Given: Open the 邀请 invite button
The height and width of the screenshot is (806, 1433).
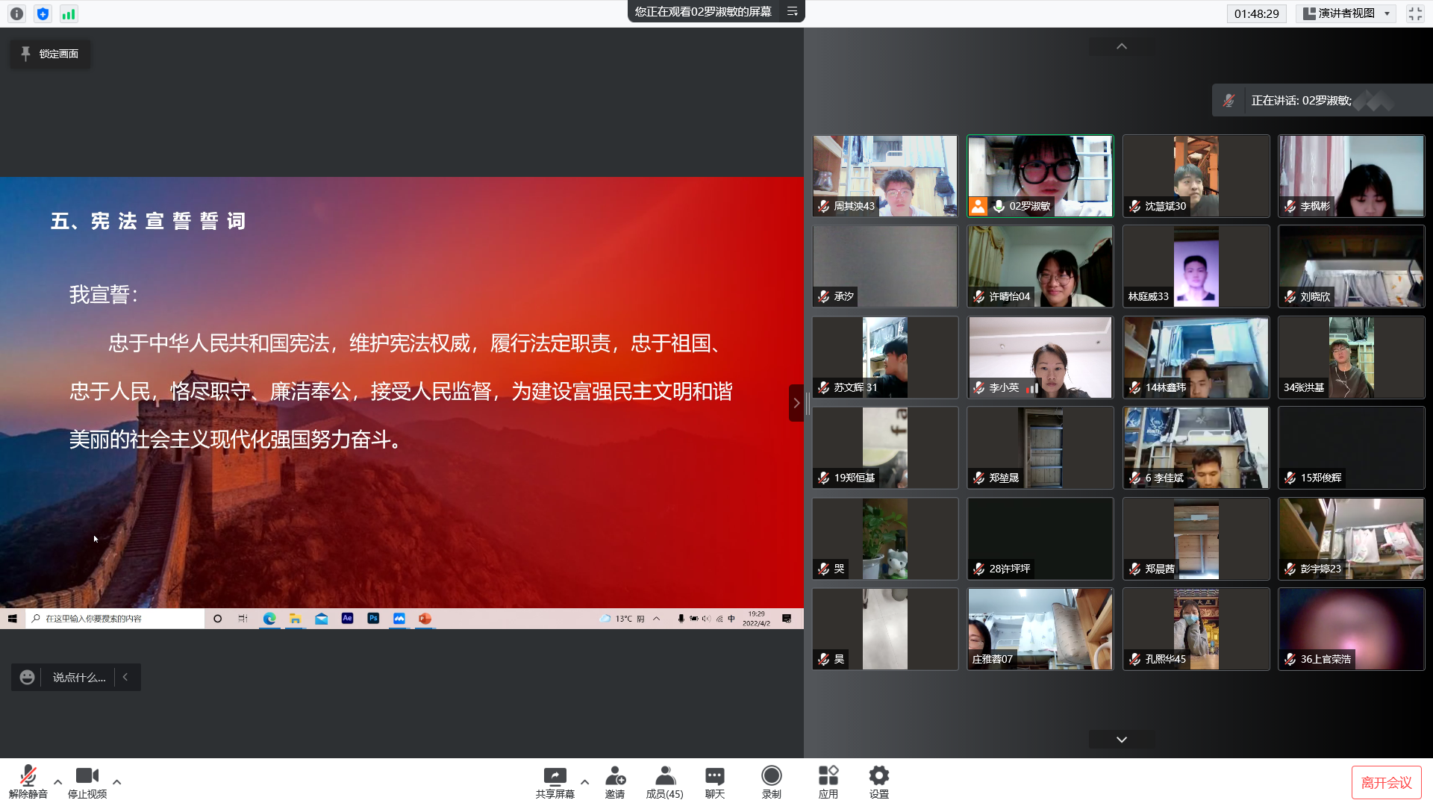Looking at the screenshot, I should click(x=615, y=781).
